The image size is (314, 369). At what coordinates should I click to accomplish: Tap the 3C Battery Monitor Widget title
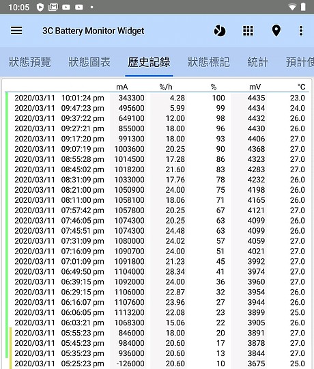[x=94, y=31]
